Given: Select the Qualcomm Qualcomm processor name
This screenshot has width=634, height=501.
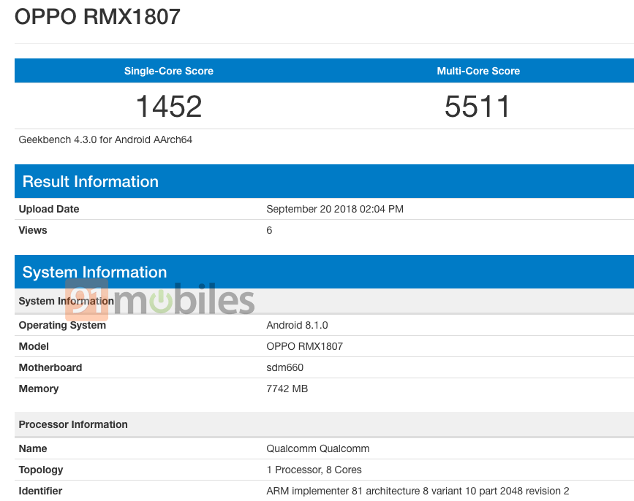Looking at the screenshot, I should click(317, 448).
